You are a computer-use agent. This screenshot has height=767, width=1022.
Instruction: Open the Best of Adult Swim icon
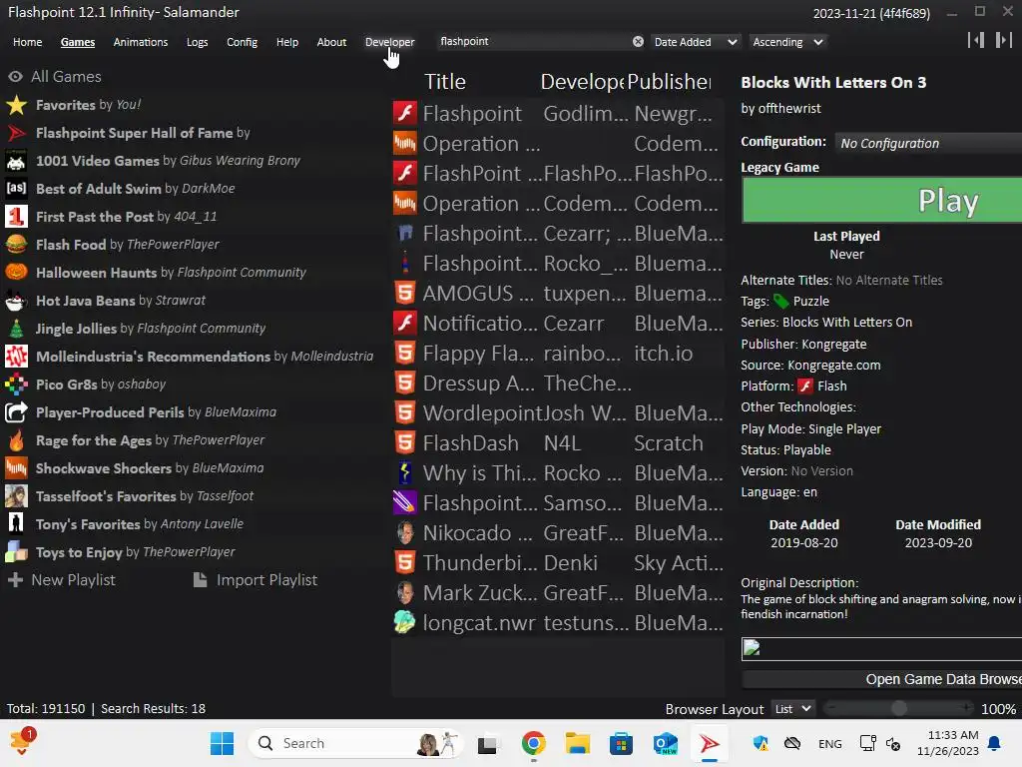(x=16, y=189)
